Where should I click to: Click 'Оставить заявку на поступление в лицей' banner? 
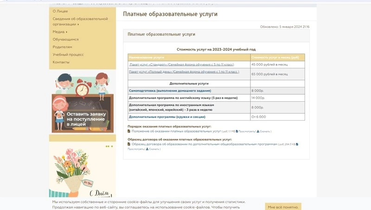coord(82,102)
